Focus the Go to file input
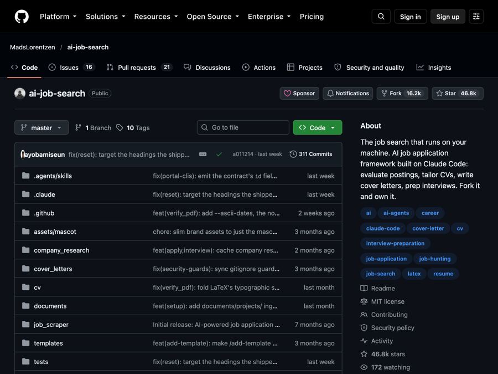The image size is (498, 374). (x=243, y=127)
